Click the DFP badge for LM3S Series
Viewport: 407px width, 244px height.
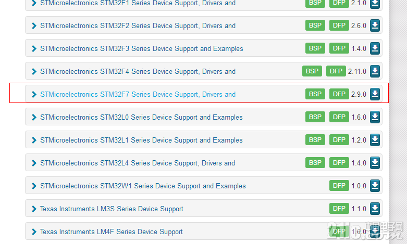pyautogui.click(x=339, y=209)
